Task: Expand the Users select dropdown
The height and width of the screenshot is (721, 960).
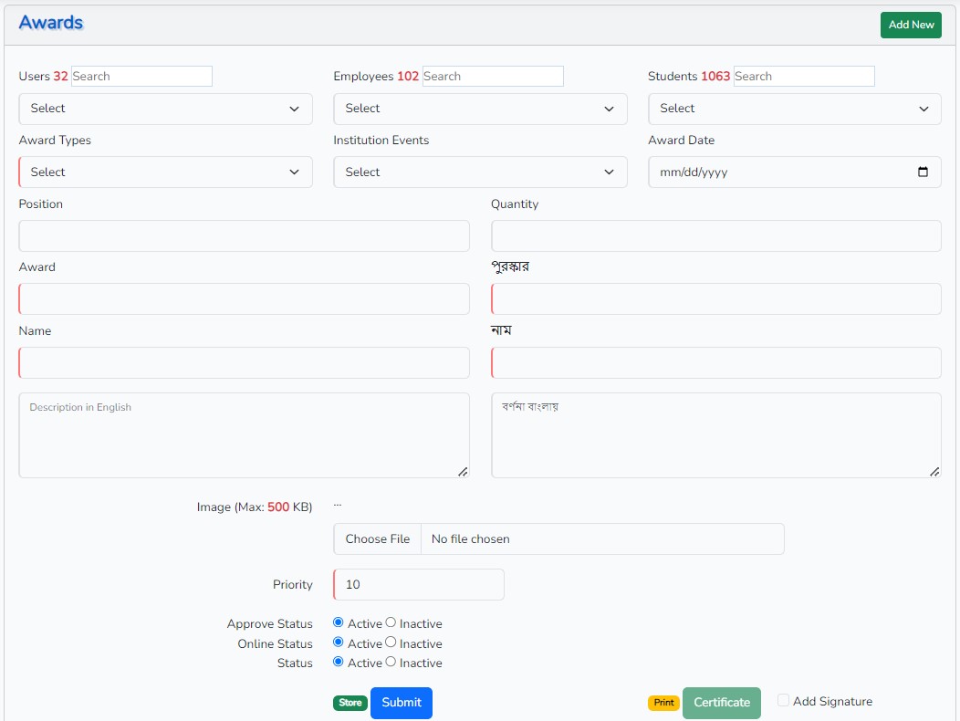Action: pyautogui.click(x=165, y=109)
